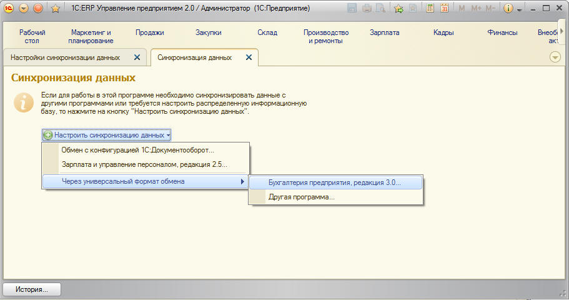Expand the Настроить синхронизацию данных dropdown
This screenshot has width=569, height=300.
pos(106,135)
